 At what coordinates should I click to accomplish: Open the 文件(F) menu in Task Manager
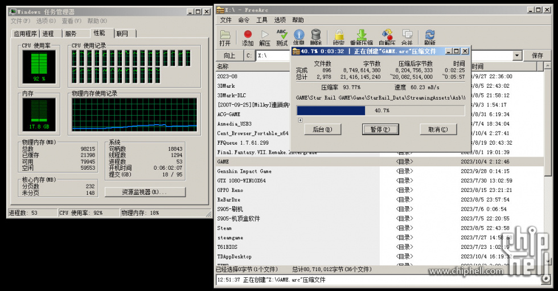point(20,21)
